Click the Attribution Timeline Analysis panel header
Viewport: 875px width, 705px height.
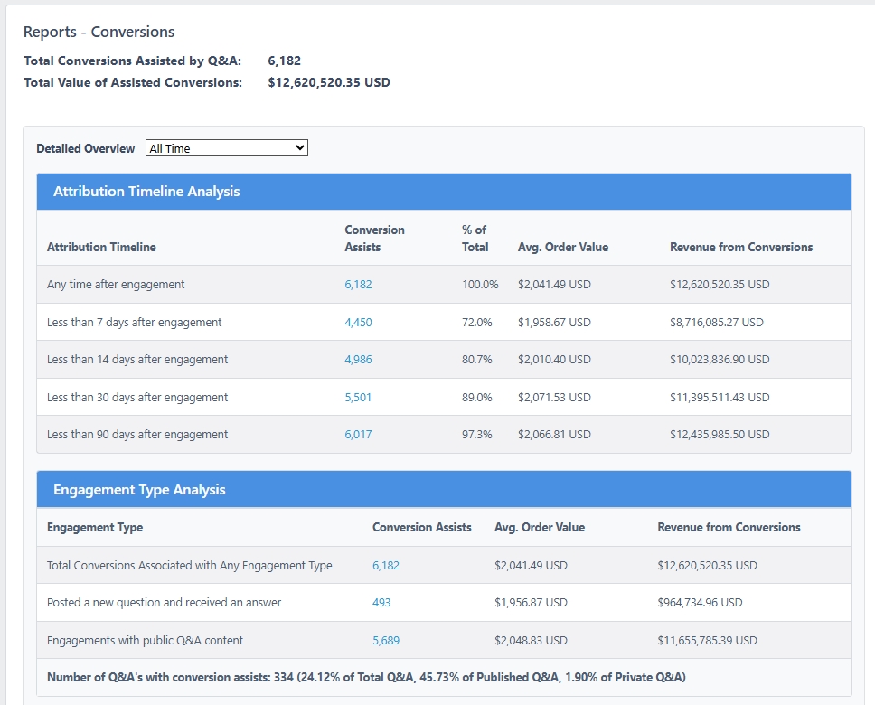(146, 192)
